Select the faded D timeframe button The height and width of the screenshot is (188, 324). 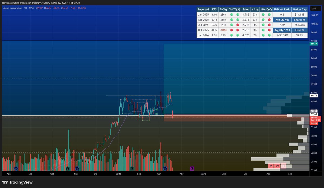click(x=283, y=166)
